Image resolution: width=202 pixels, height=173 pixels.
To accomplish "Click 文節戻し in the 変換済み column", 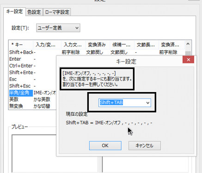I will 95,52.
